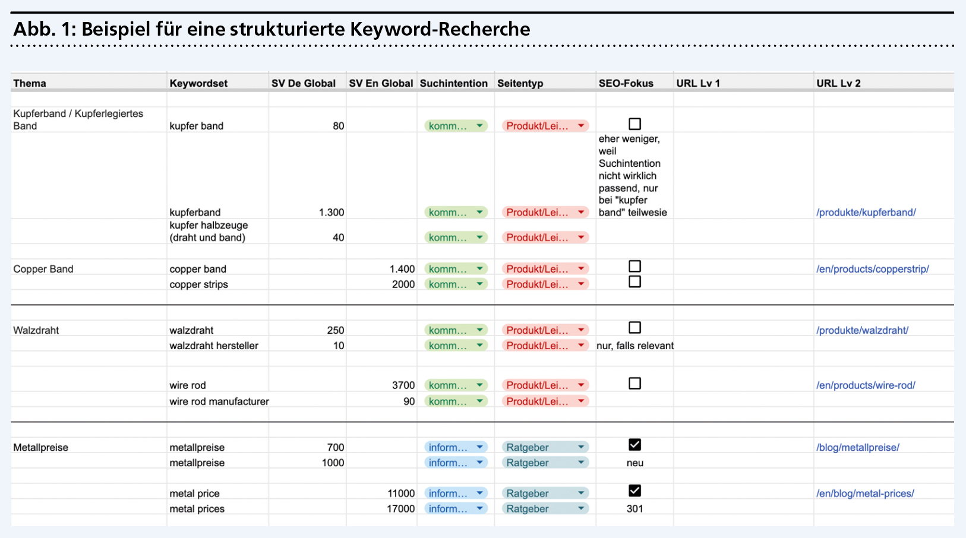Open the /produkte/kupferband/ link
This screenshot has height=538, width=966.
pos(866,213)
